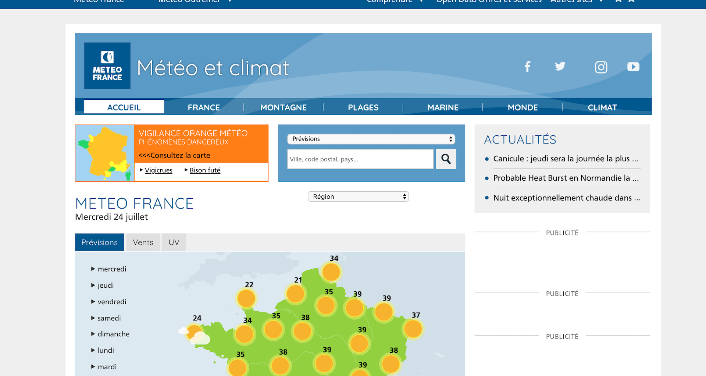
Task: Expand the lundi forecast
Action: [x=103, y=350]
